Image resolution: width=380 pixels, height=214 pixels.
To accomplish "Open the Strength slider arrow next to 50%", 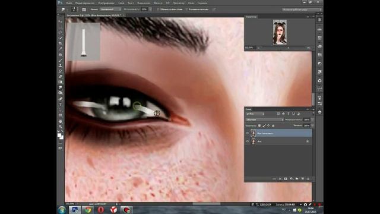I will click(150, 10).
